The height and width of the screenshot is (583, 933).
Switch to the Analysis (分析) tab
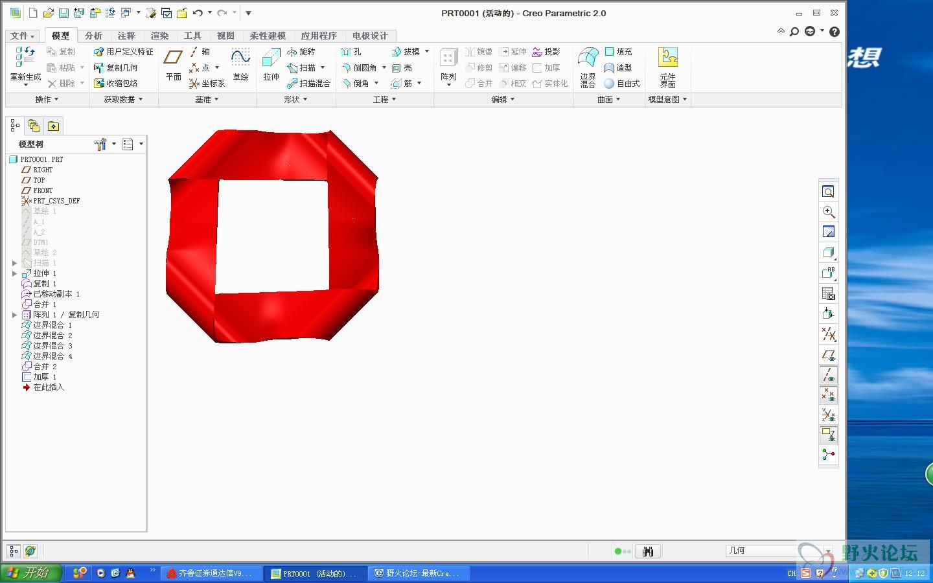coord(93,36)
